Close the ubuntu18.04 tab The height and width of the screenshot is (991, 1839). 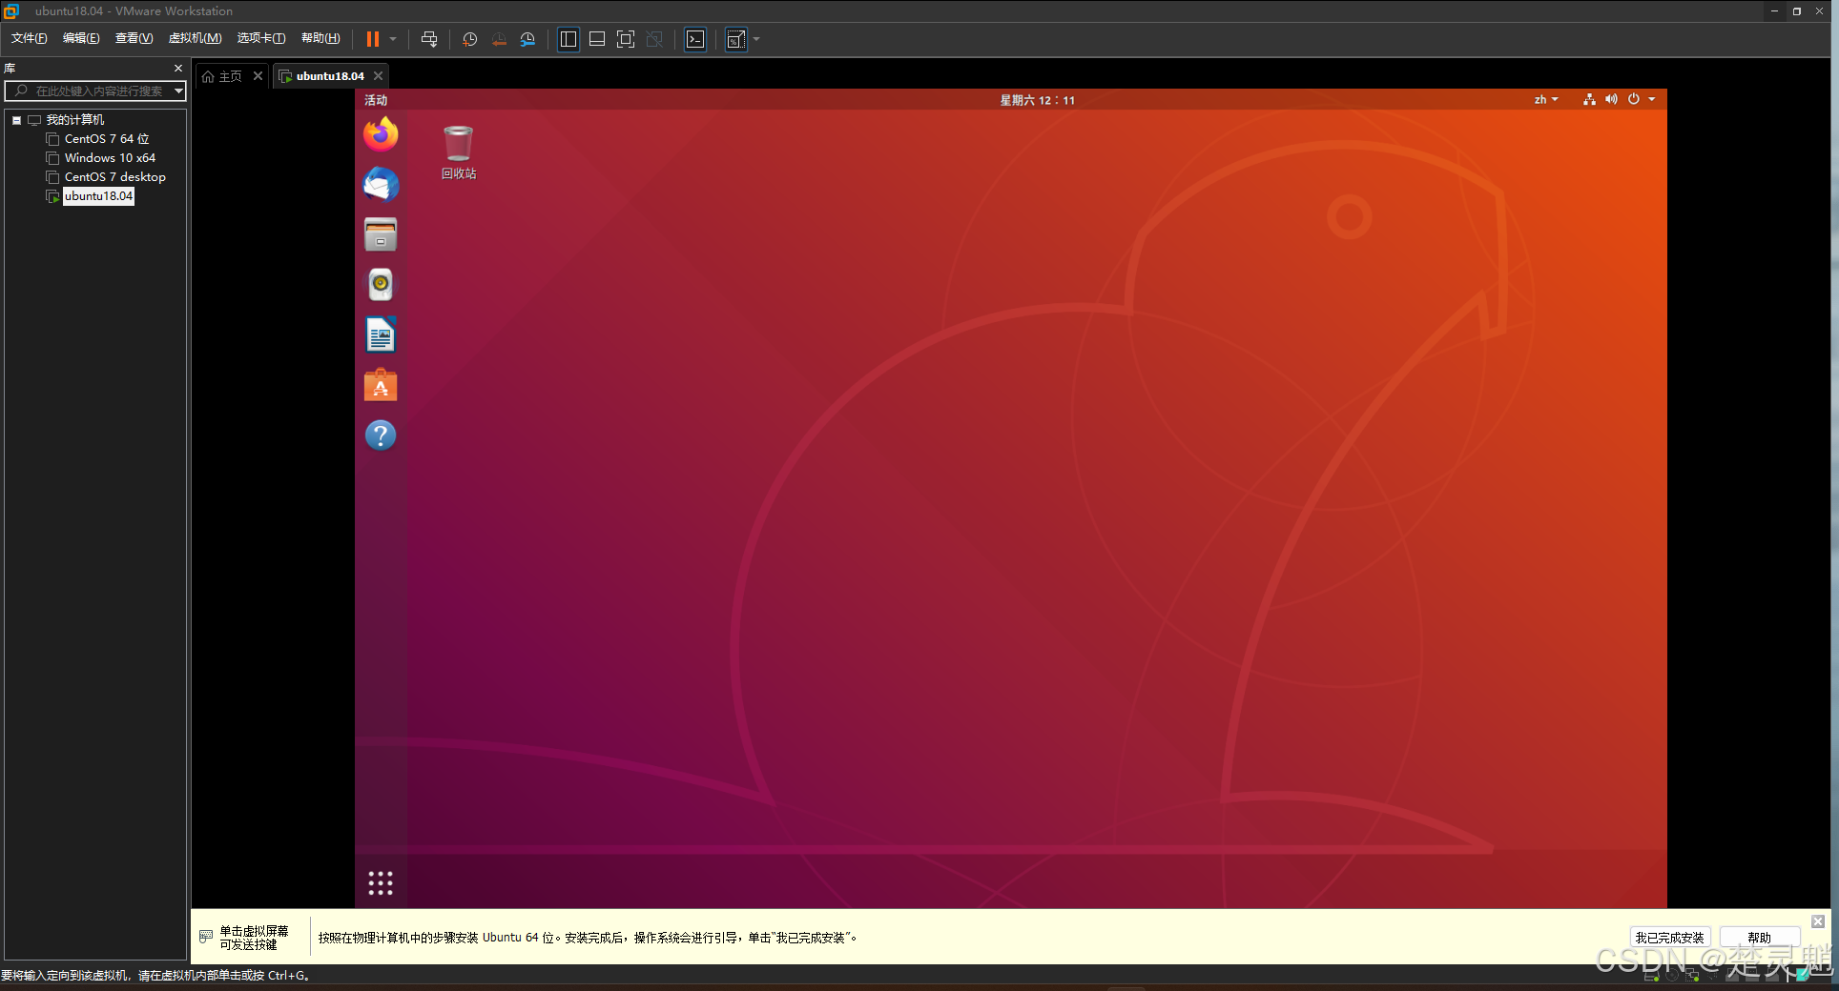(x=379, y=76)
